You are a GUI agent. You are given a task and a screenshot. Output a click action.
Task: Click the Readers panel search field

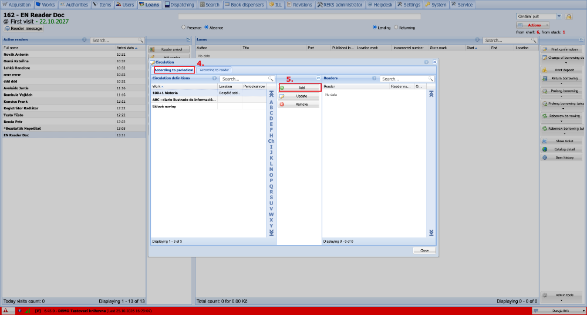(404, 79)
